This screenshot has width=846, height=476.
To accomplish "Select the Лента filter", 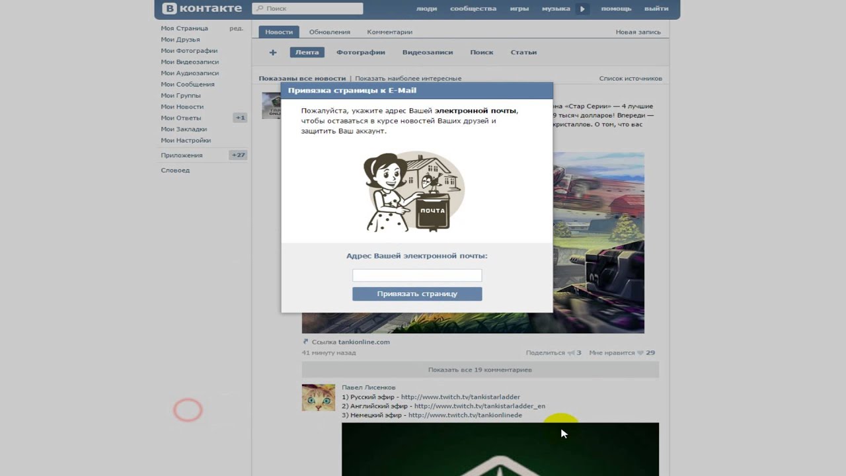I will coord(307,52).
